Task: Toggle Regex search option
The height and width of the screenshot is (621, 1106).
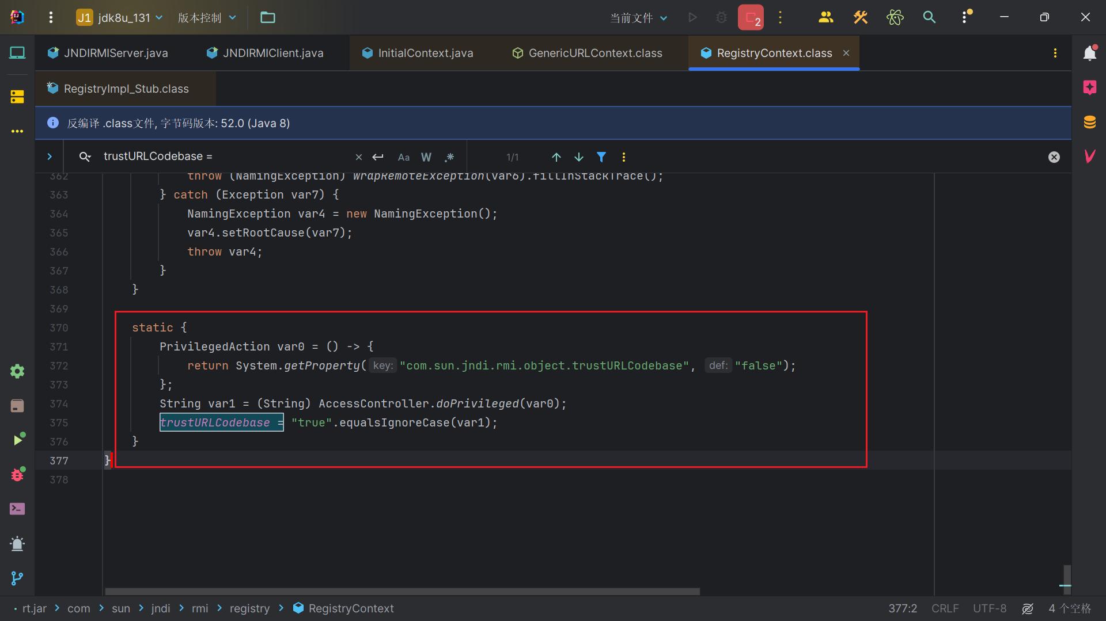Action: click(449, 157)
